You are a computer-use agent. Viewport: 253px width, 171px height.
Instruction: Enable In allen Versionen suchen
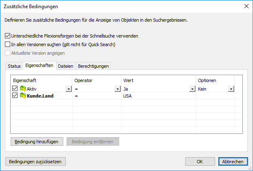(7, 44)
